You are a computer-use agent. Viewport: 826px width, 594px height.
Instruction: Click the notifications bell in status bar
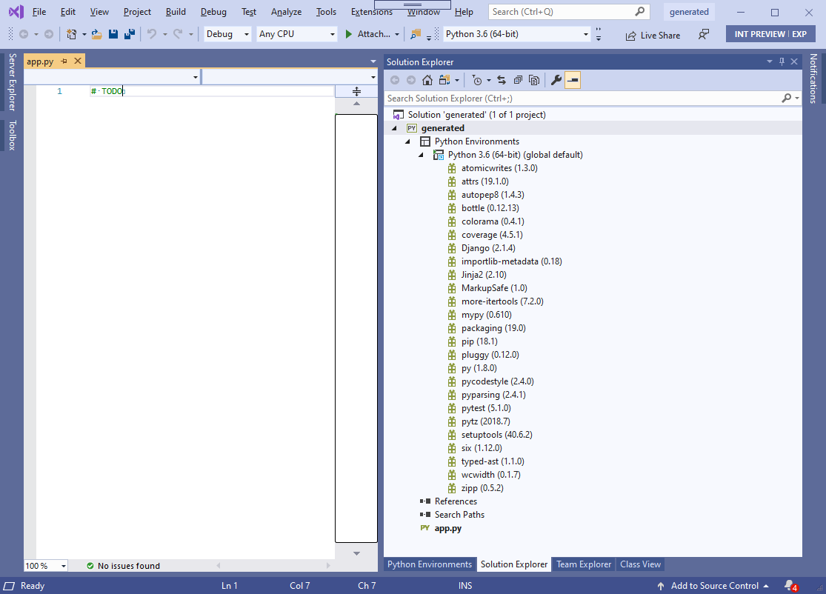pos(790,586)
